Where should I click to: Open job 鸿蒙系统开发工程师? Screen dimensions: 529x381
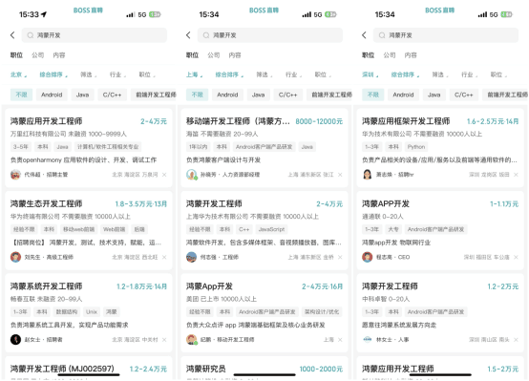tap(89, 313)
